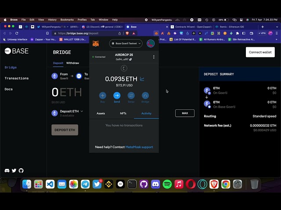Click the MetaMask Swap icon

coord(131,95)
